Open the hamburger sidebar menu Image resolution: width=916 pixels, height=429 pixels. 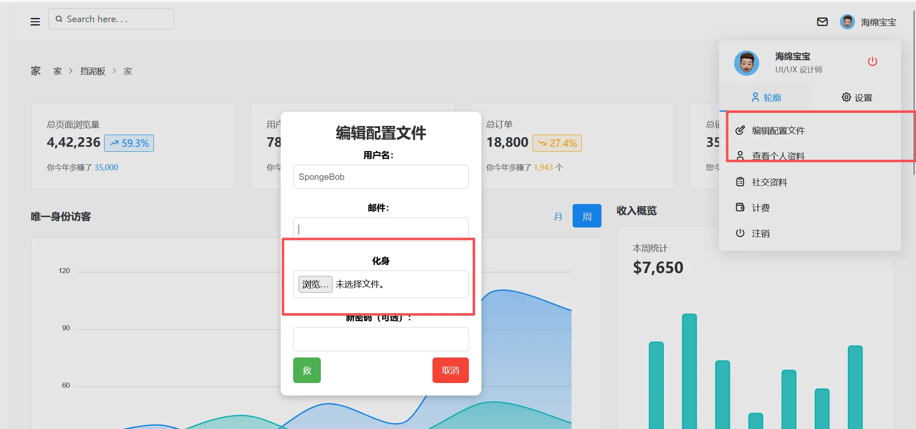click(35, 22)
